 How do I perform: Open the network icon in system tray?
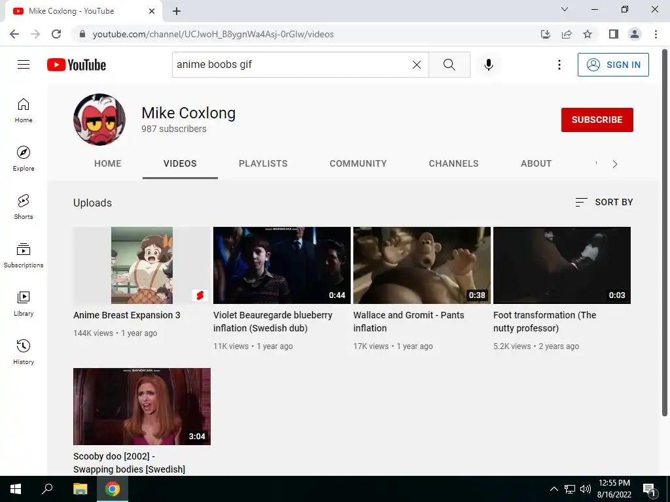[570, 489]
